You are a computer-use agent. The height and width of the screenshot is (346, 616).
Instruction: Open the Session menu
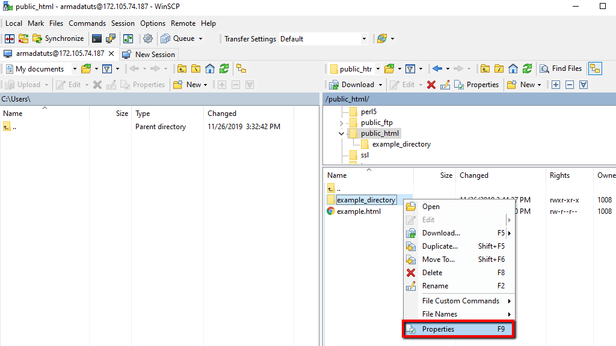pyautogui.click(x=123, y=23)
